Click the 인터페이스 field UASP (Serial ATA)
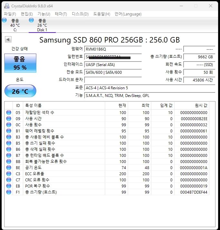This screenshot has height=230, width=220. pos(113,65)
